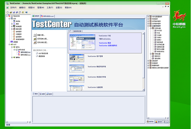Click the 打开现有工程 folder icon
The height and width of the screenshot is (129, 191).
point(35,39)
